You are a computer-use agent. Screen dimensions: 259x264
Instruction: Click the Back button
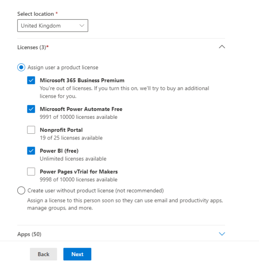(x=44, y=254)
